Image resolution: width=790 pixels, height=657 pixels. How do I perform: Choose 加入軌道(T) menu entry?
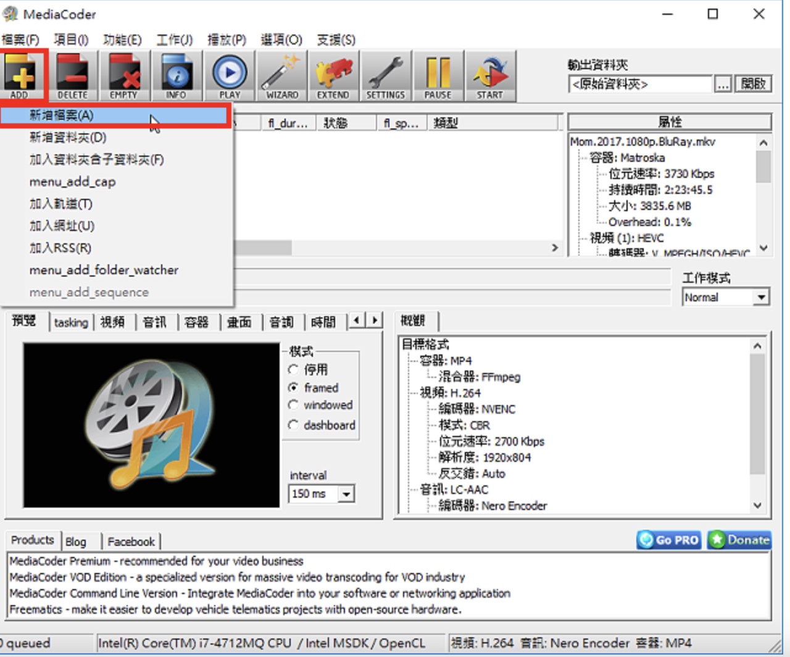(117, 204)
